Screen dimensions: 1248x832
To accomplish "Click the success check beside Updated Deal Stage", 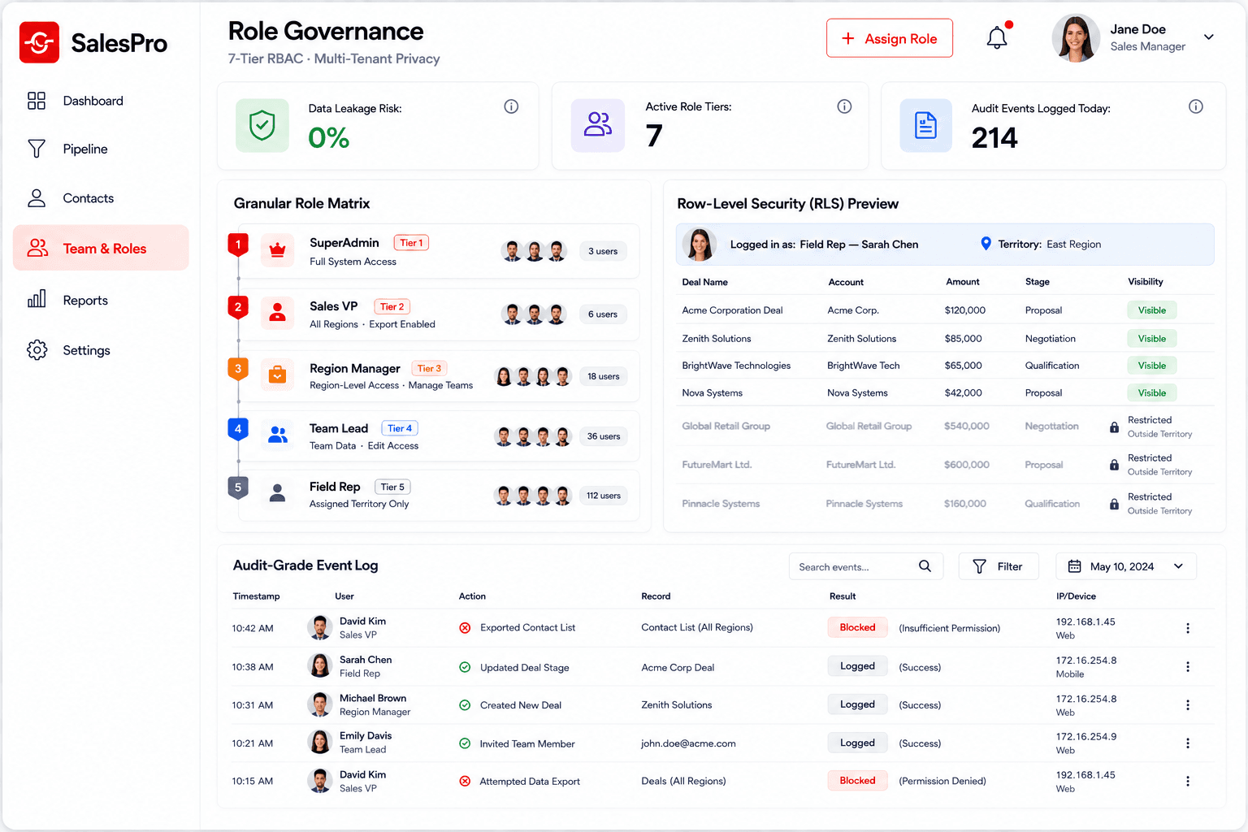I will 465,667.
